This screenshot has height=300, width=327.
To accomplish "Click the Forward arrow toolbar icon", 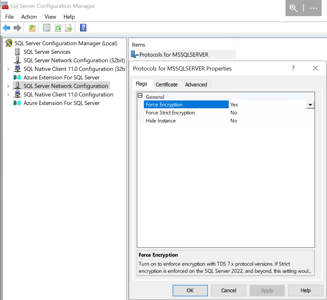I will (17, 28).
